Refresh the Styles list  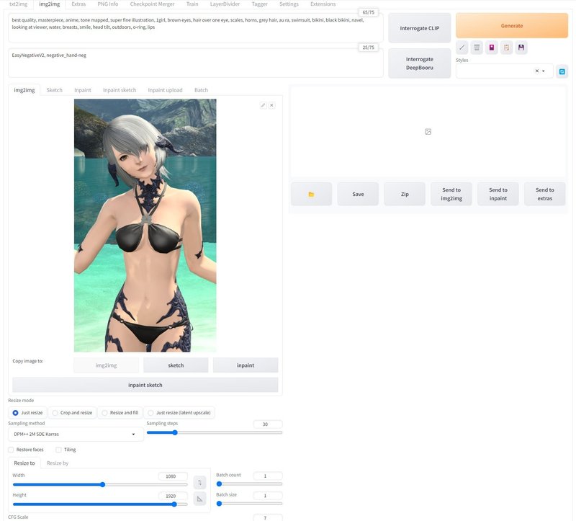(x=562, y=71)
